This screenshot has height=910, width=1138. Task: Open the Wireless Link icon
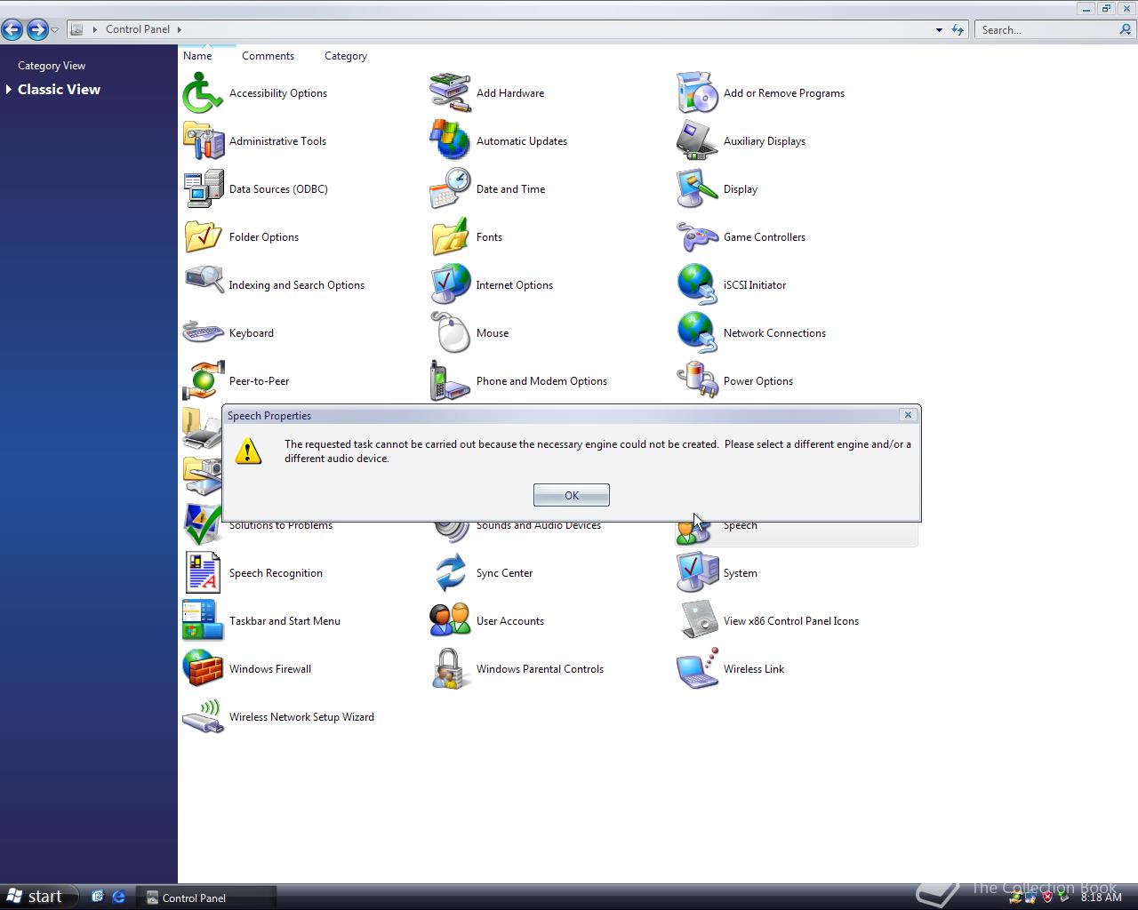point(698,669)
